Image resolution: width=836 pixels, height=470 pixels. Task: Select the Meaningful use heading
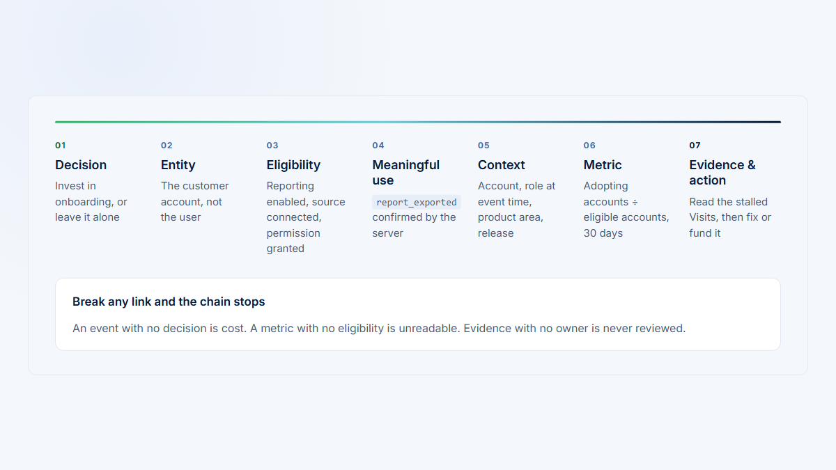click(x=406, y=173)
